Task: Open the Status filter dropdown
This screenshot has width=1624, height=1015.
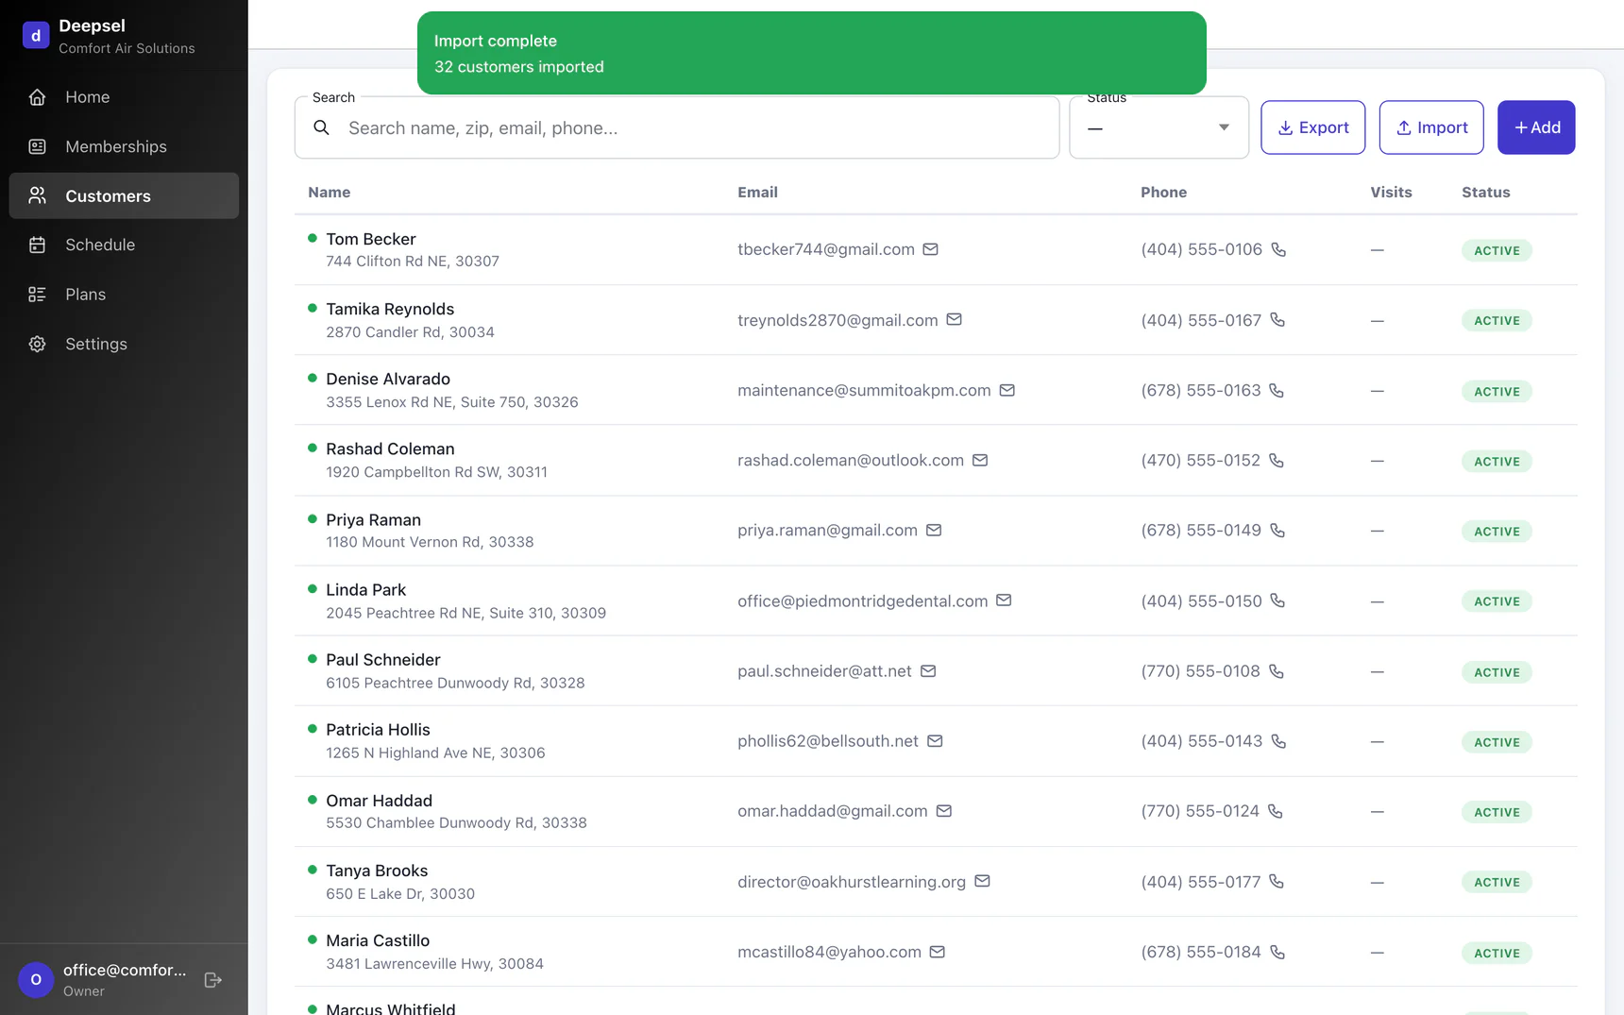Action: click(x=1159, y=127)
